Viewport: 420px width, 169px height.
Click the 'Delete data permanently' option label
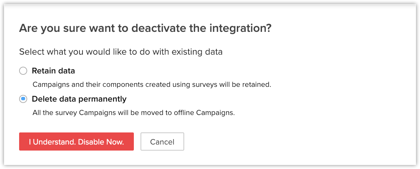[79, 99]
